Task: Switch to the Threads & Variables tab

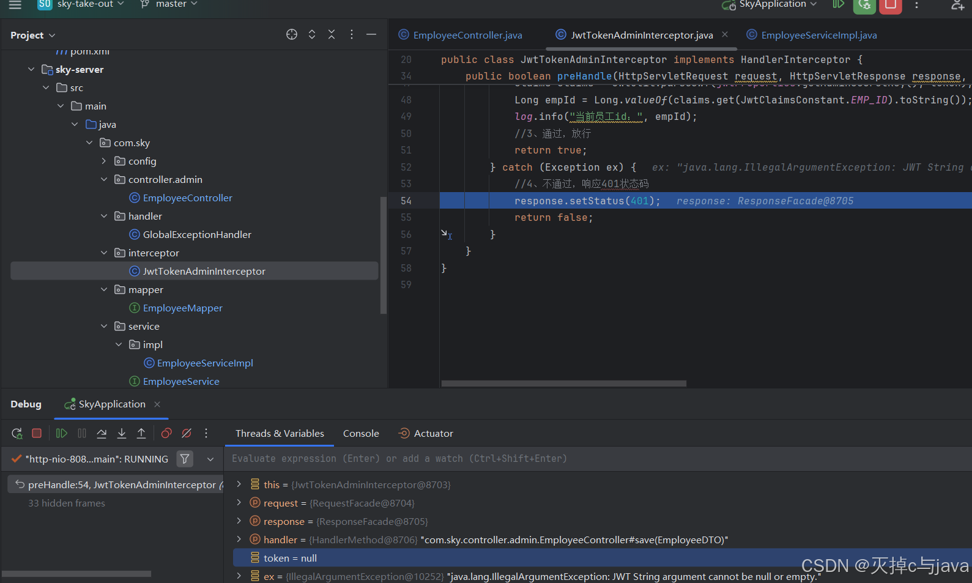Action: click(280, 433)
